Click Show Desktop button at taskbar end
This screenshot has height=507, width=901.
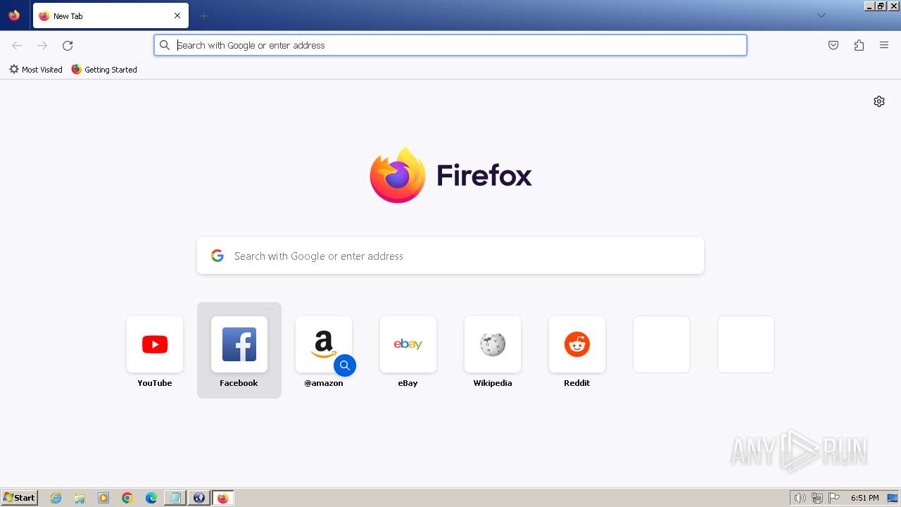pyautogui.click(x=893, y=498)
